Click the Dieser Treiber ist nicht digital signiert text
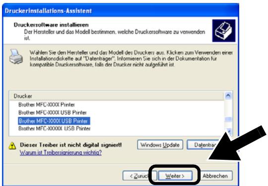The image size is (268, 186). pyautogui.click(x=71, y=145)
